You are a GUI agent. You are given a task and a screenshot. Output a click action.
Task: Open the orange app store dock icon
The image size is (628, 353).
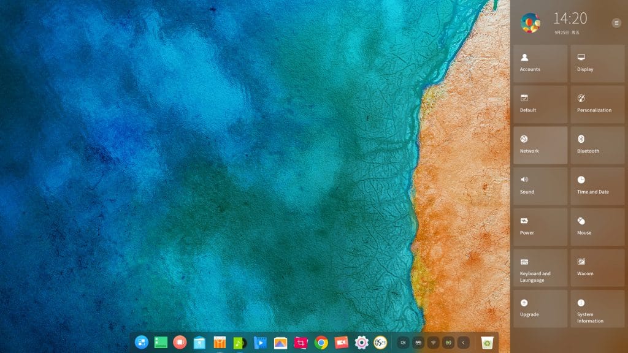click(220, 343)
